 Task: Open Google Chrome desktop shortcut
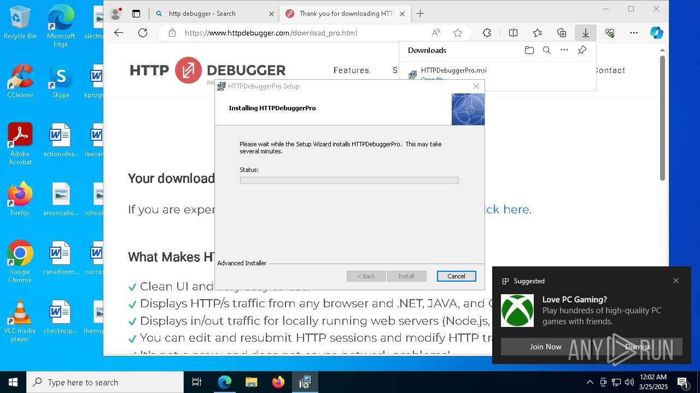[x=20, y=262]
